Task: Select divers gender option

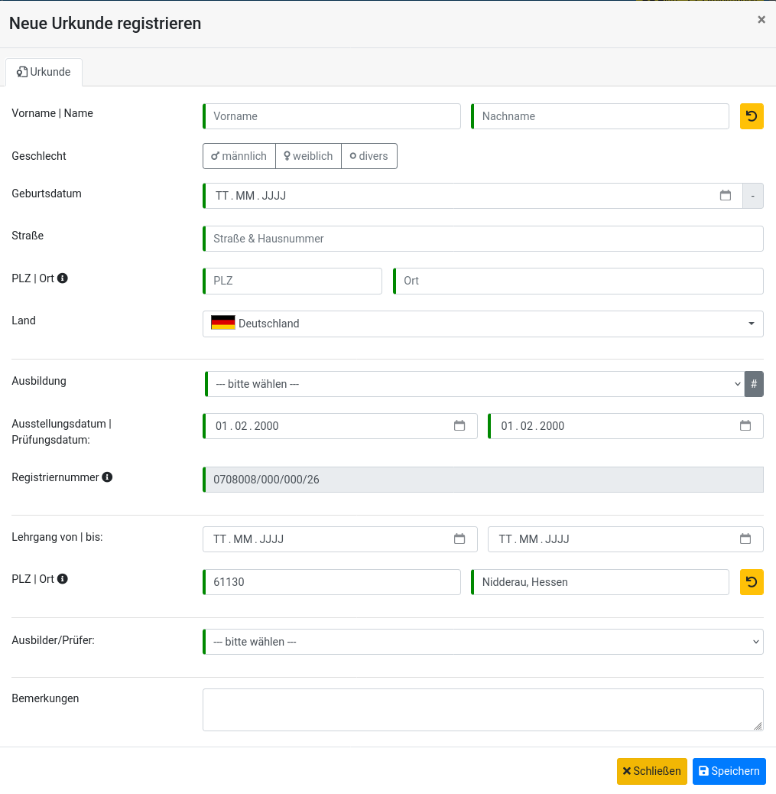Action: (369, 156)
